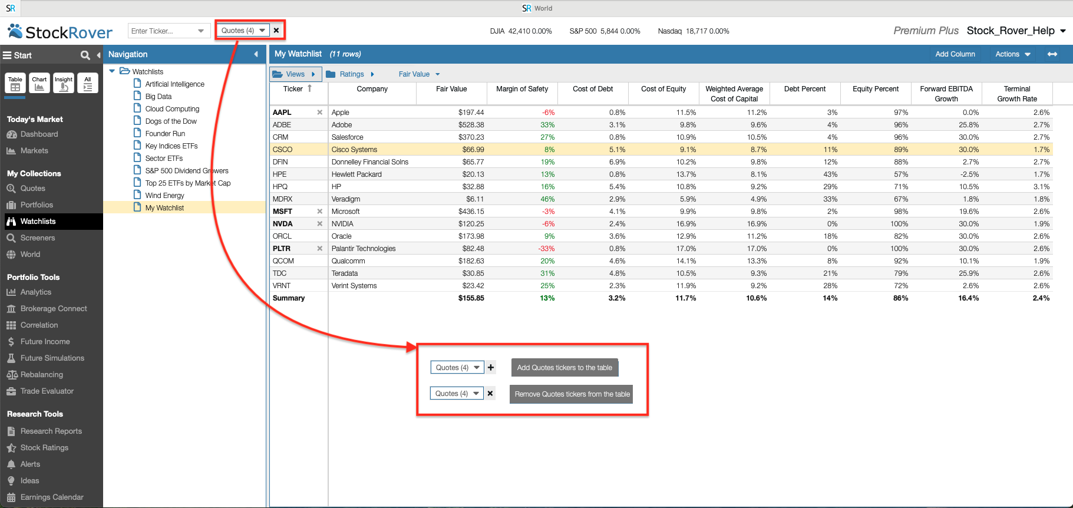Remove AAPL from the table
This screenshot has height=508, width=1073.
tap(320, 113)
